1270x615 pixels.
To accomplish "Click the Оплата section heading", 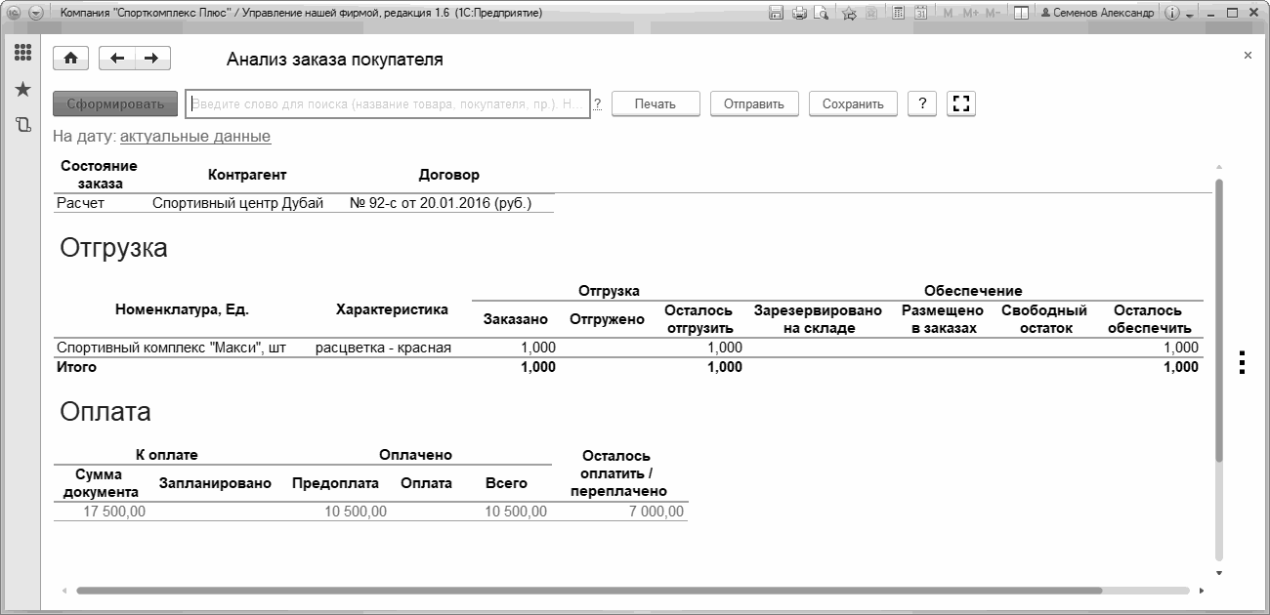I will 106,412.
